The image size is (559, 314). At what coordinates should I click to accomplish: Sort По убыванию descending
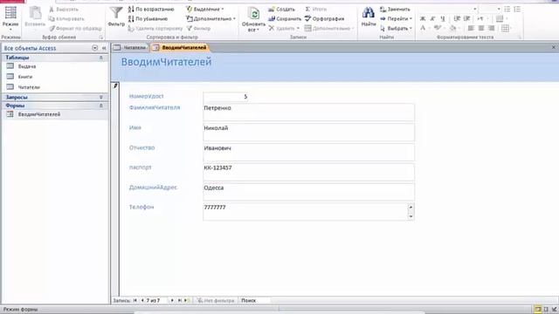(x=148, y=19)
